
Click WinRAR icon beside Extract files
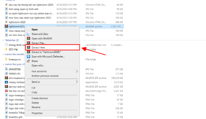pyautogui.click(x=28, y=43)
